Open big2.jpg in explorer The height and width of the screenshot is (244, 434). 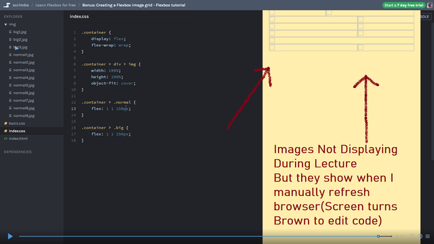point(20,39)
